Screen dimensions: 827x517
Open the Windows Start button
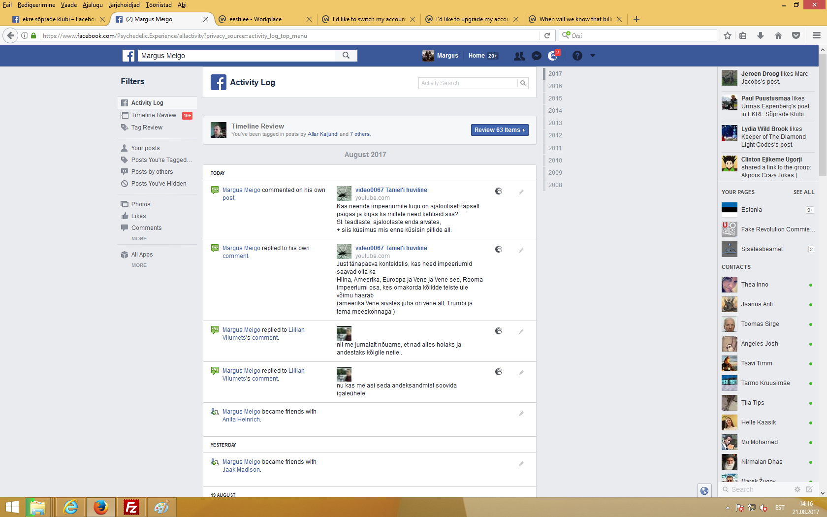[12, 507]
